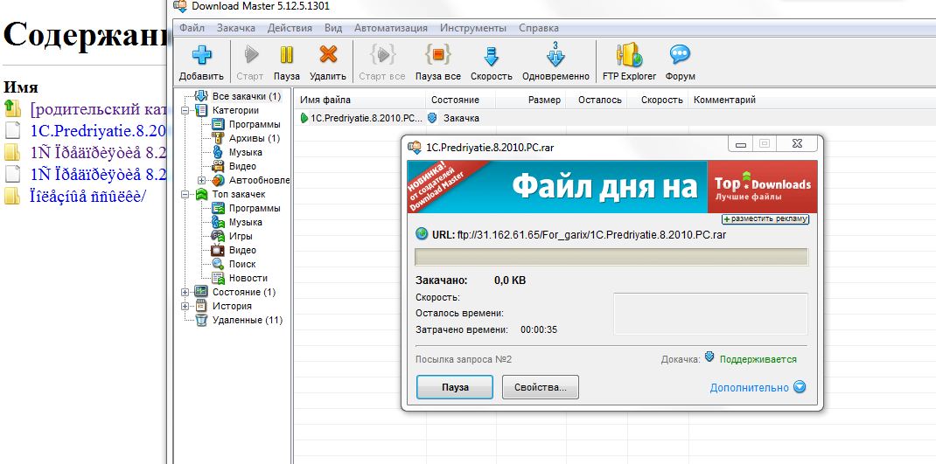Image resolution: width=936 pixels, height=464 pixels.
Task: Click the Добавить (Add) plus icon
Action: tap(202, 55)
